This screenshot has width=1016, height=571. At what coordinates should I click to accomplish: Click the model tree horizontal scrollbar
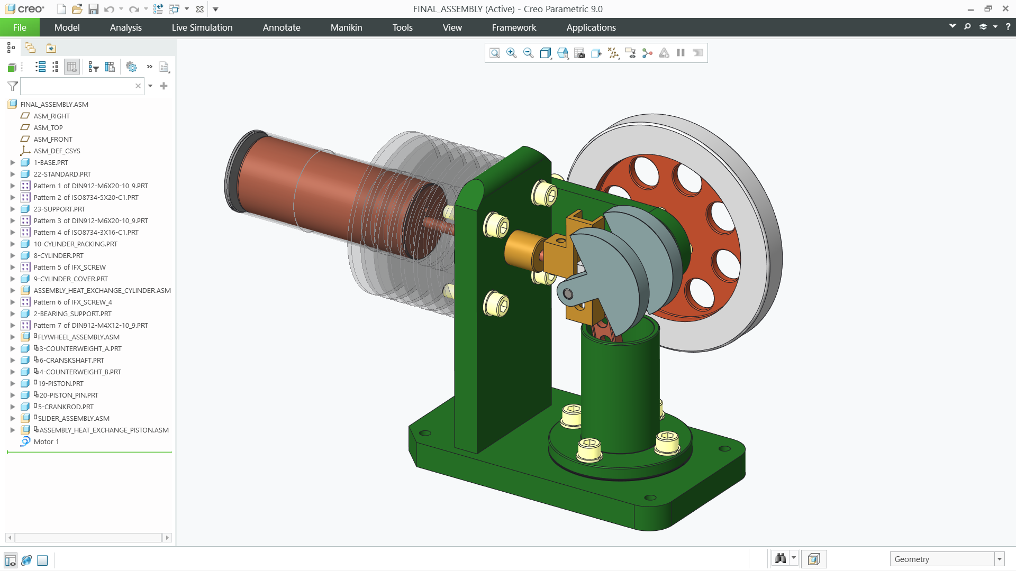click(x=88, y=538)
